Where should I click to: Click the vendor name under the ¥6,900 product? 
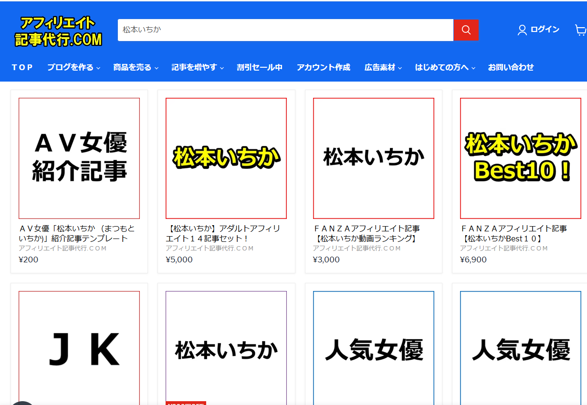point(504,249)
